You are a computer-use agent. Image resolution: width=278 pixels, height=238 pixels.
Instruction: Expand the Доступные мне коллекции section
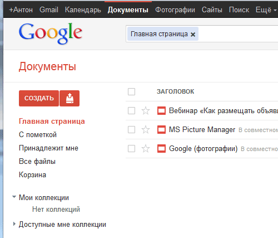pyautogui.click(x=14, y=224)
